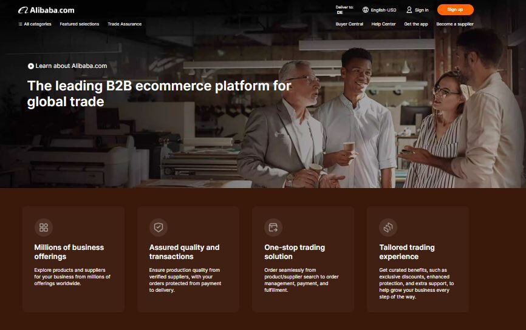526x330 pixels.
Task: Open Trade Assurance menu item
Action: click(x=125, y=24)
